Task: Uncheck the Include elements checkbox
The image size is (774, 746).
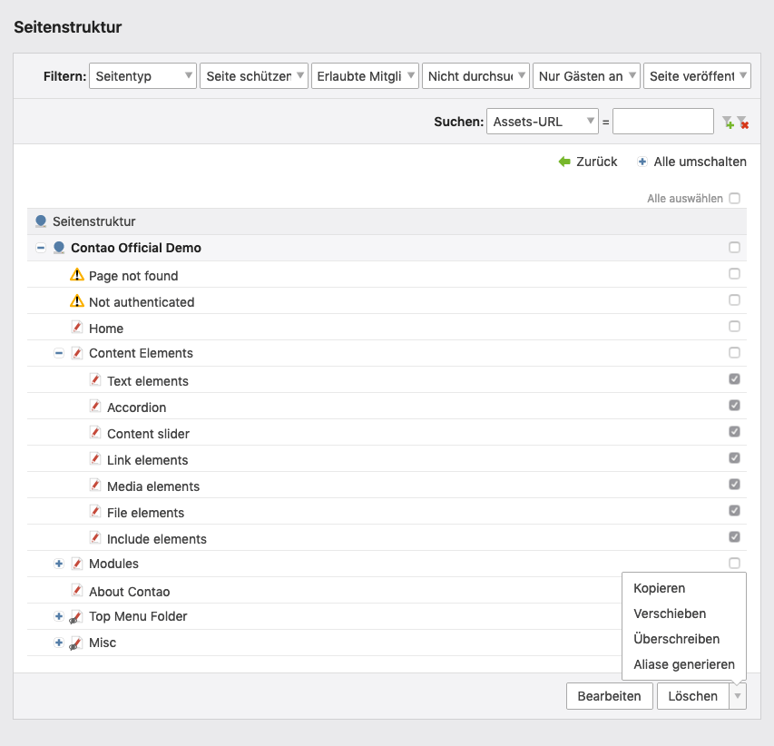Action: coord(734,536)
